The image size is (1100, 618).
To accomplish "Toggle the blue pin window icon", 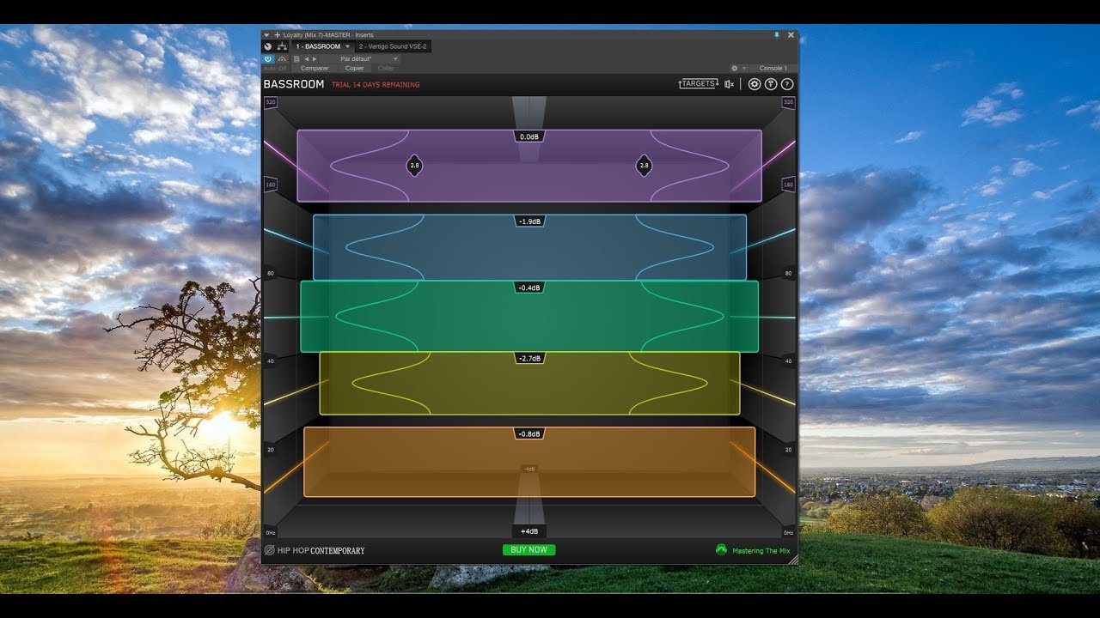I will click(778, 35).
